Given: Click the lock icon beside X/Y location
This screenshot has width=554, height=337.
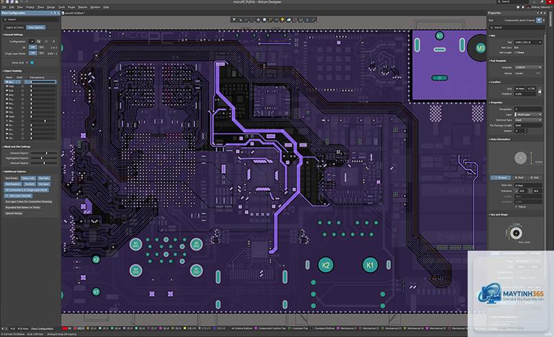Looking at the screenshot, I should pos(540,91).
